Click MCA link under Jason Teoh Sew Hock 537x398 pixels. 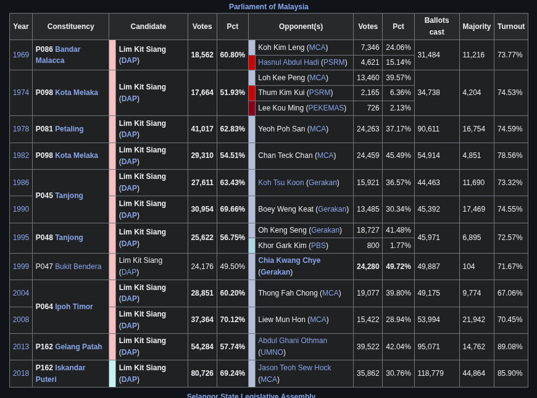[x=269, y=379]
